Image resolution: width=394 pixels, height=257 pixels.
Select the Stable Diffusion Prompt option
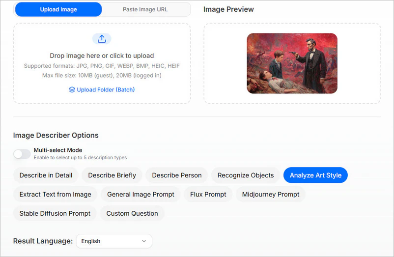(x=55, y=214)
